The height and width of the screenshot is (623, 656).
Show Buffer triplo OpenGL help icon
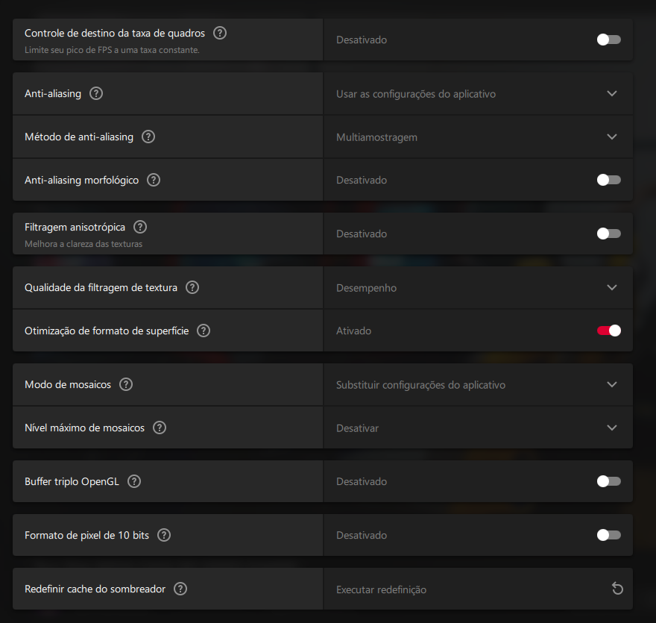pos(134,481)
